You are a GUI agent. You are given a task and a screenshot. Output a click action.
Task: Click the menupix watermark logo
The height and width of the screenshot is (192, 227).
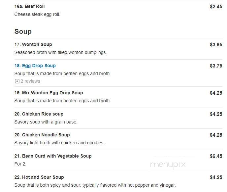168,165
